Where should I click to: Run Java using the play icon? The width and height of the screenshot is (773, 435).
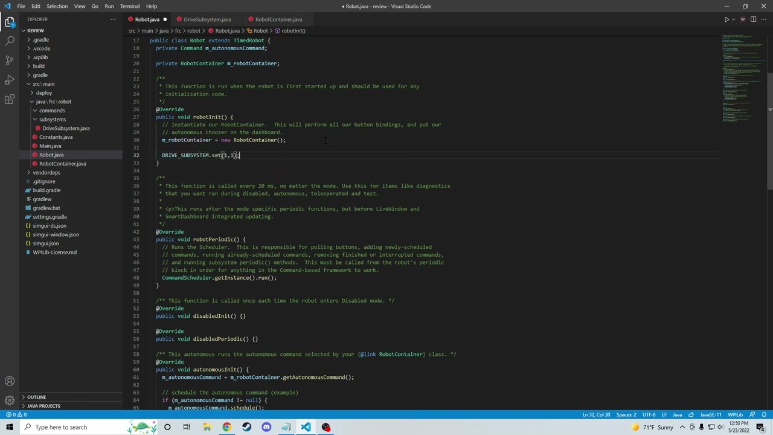(x=726, y=19)
